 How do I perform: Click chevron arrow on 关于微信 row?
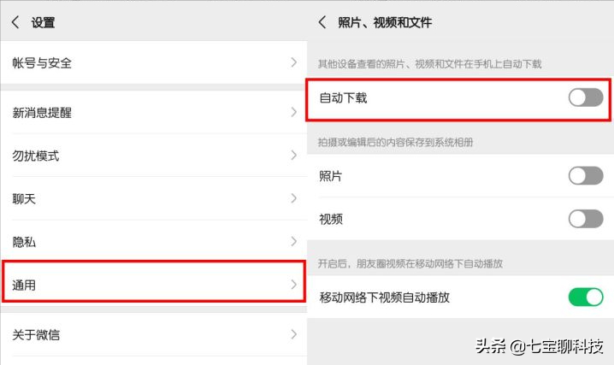(293, 334)
